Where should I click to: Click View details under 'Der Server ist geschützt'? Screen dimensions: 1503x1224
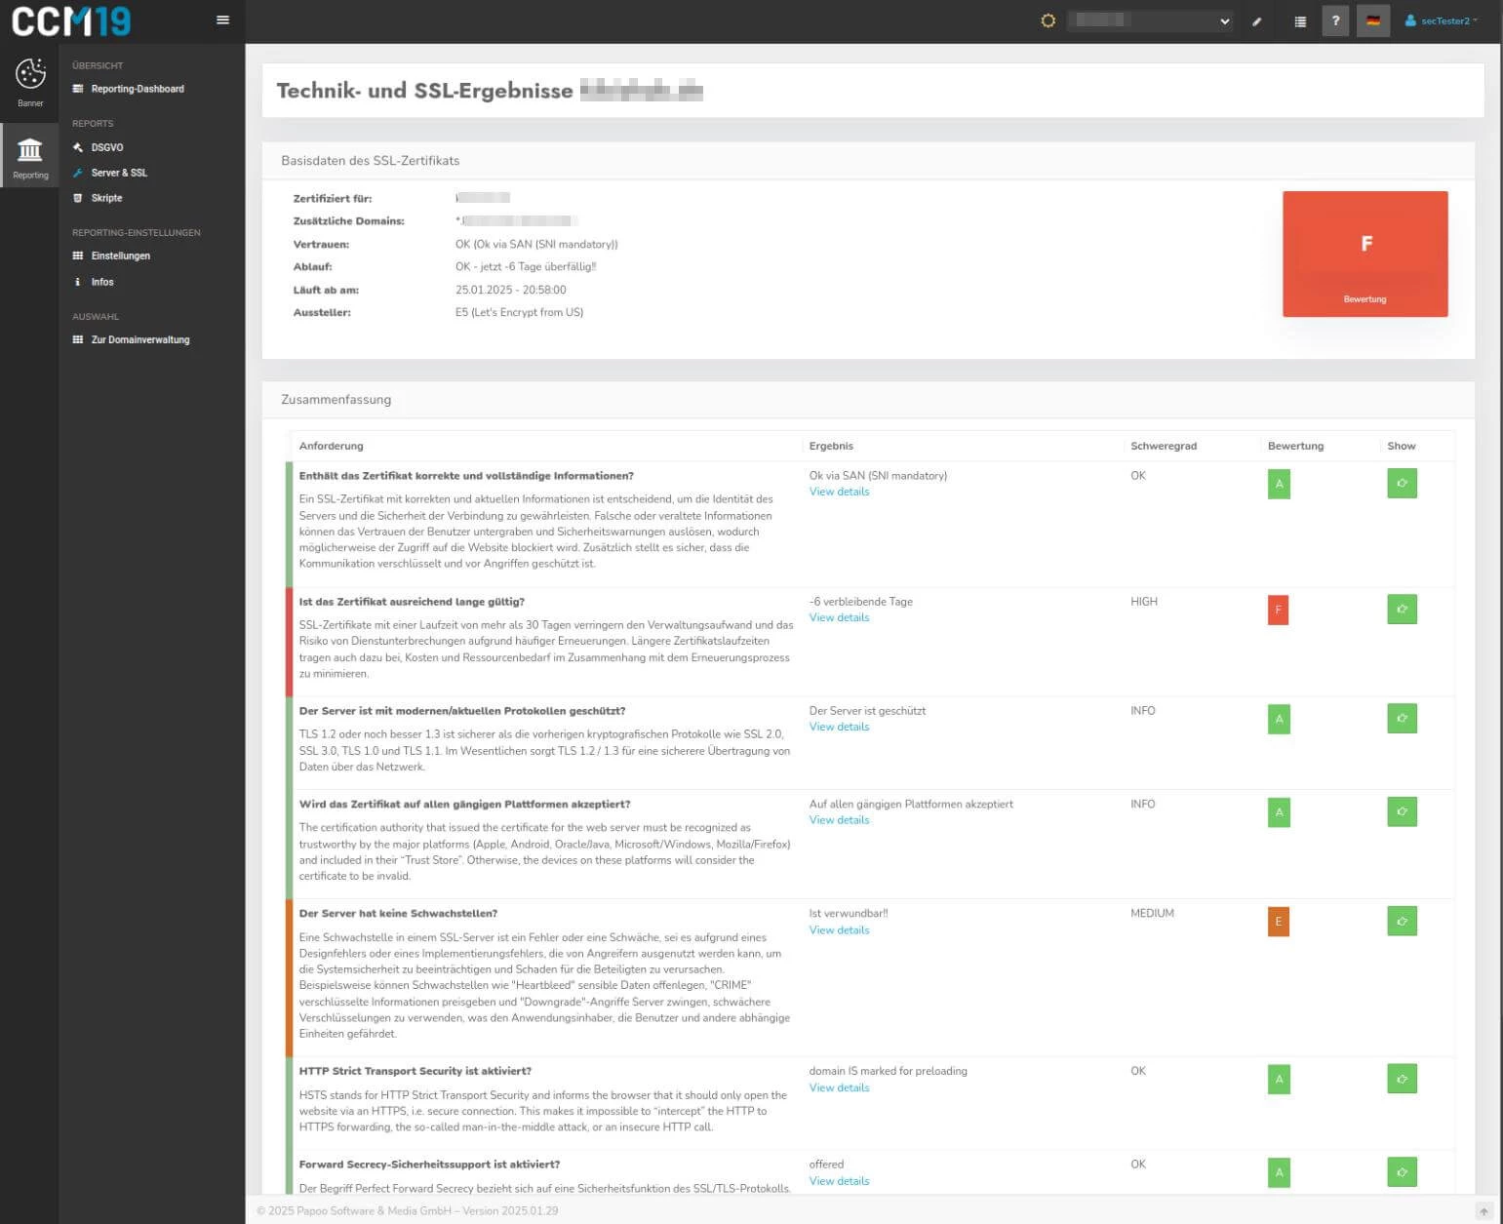click(839, 728)
